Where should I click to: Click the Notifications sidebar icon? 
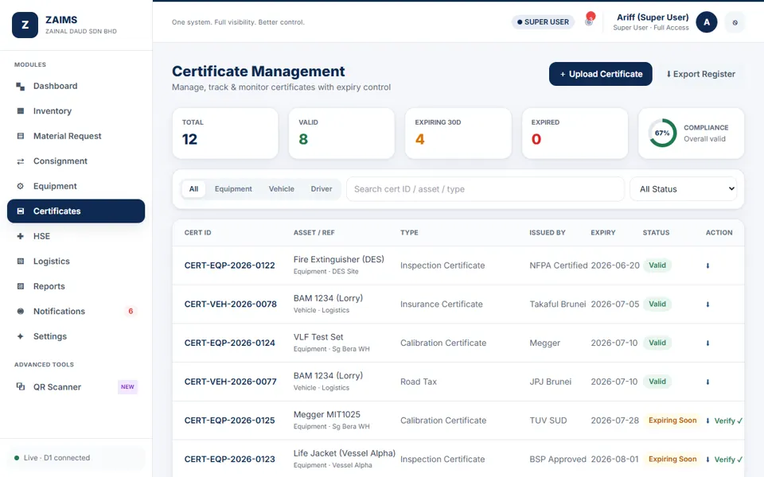[x=21, y=311]
